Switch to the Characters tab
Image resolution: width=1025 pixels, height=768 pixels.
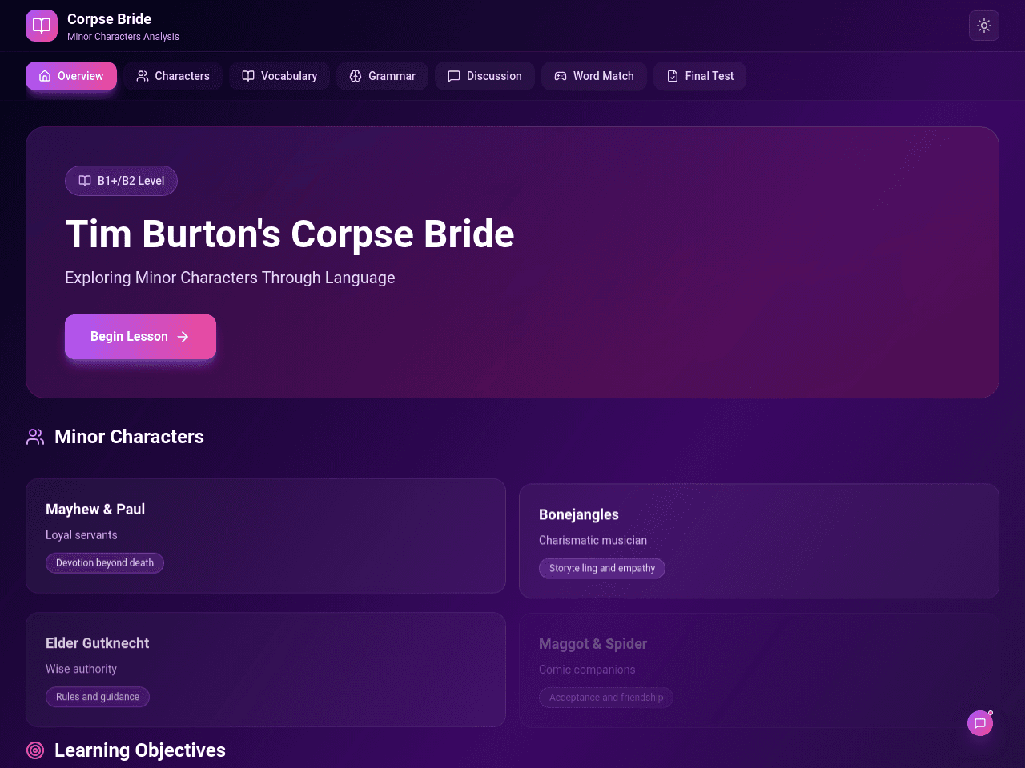pos(173,76)
